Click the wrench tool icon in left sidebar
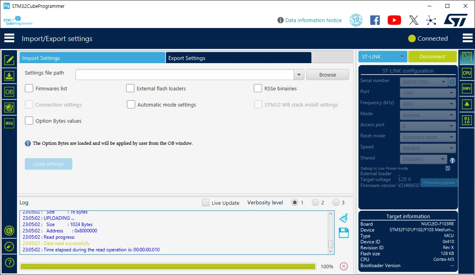The width and height of the screenshot is (475, 275). point(9,247)
